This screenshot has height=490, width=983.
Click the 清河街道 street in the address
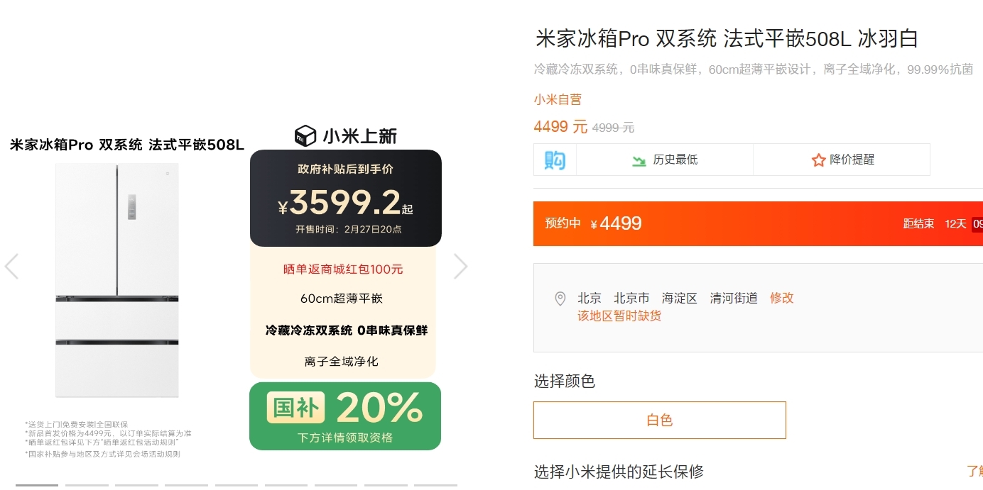[734, 298]
